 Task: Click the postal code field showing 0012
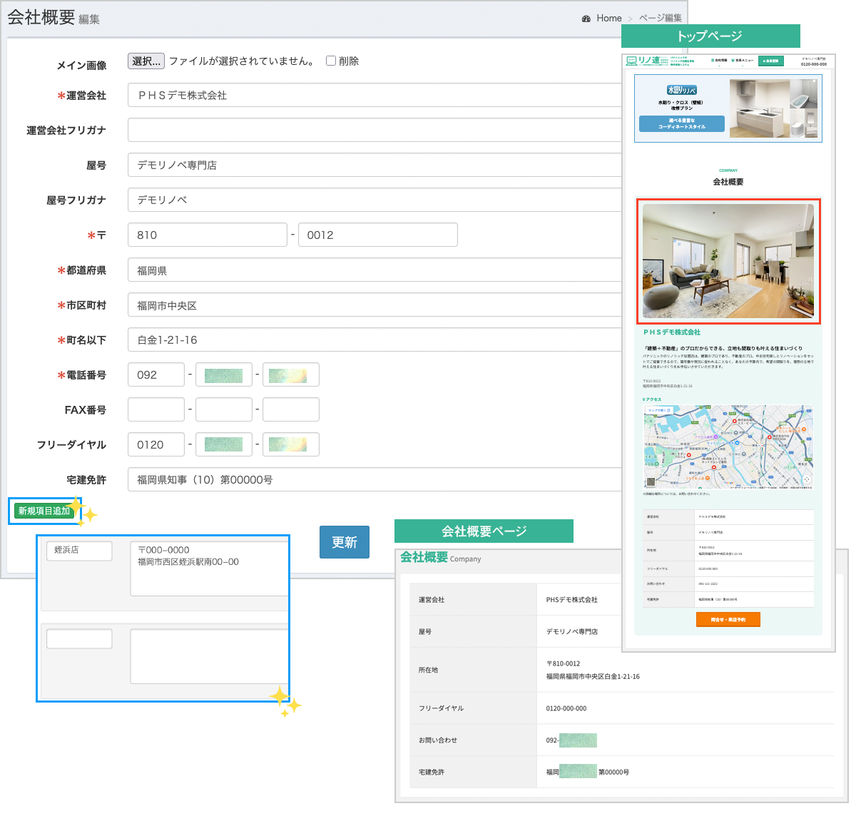(378, 235)
